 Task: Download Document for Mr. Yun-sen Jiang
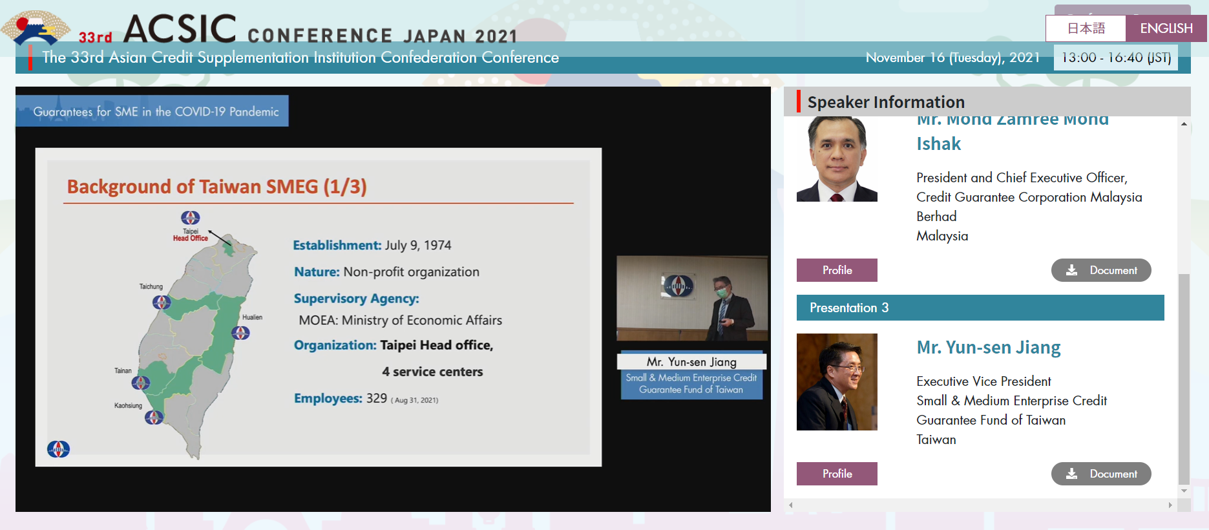pyautogui.click(x=1101, y=474)
